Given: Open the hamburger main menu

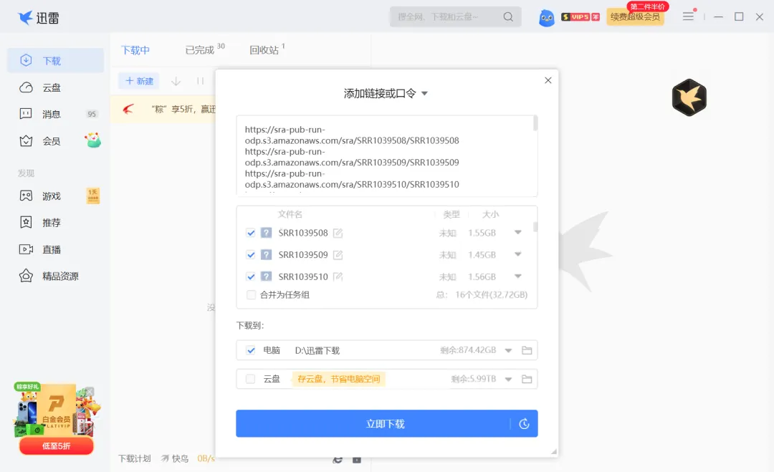Looking at the screenshot, I should click(688, 16).
